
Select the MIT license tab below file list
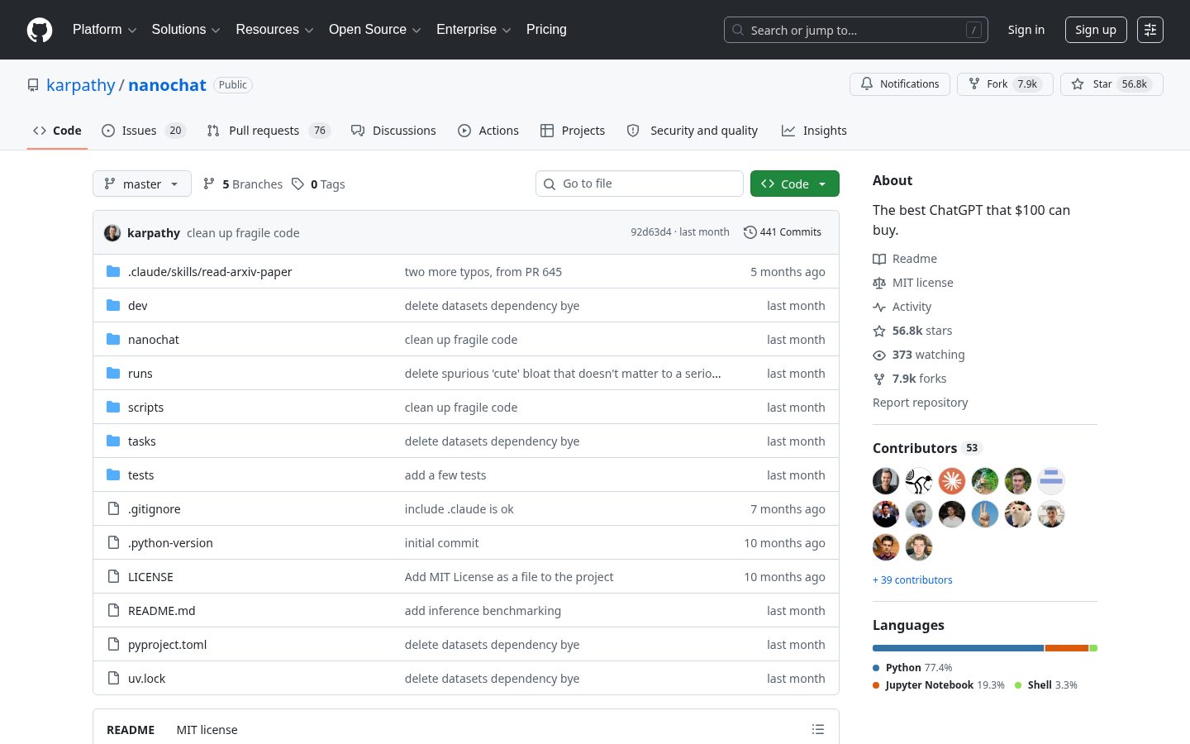pos(207,730)
